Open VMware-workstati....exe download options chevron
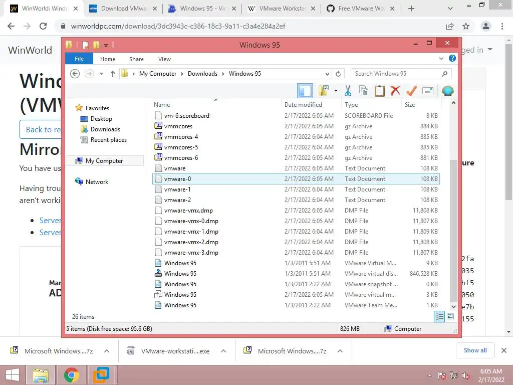 (x=223, y=351)
